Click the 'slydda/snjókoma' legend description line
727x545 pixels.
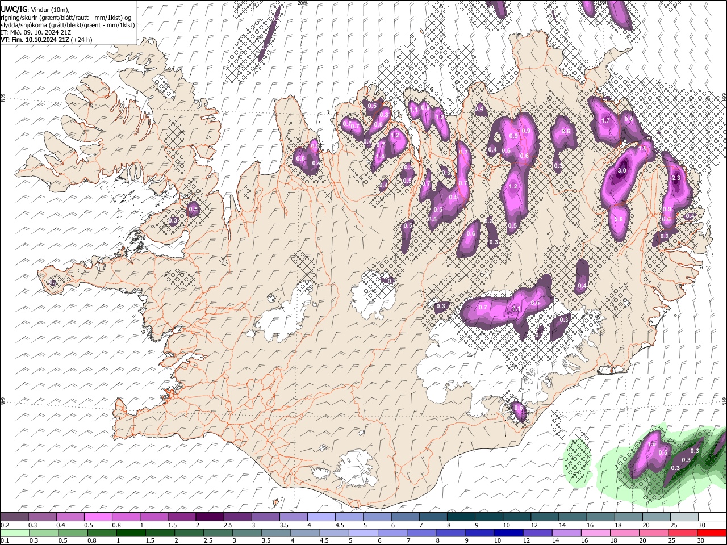[68, 25]
